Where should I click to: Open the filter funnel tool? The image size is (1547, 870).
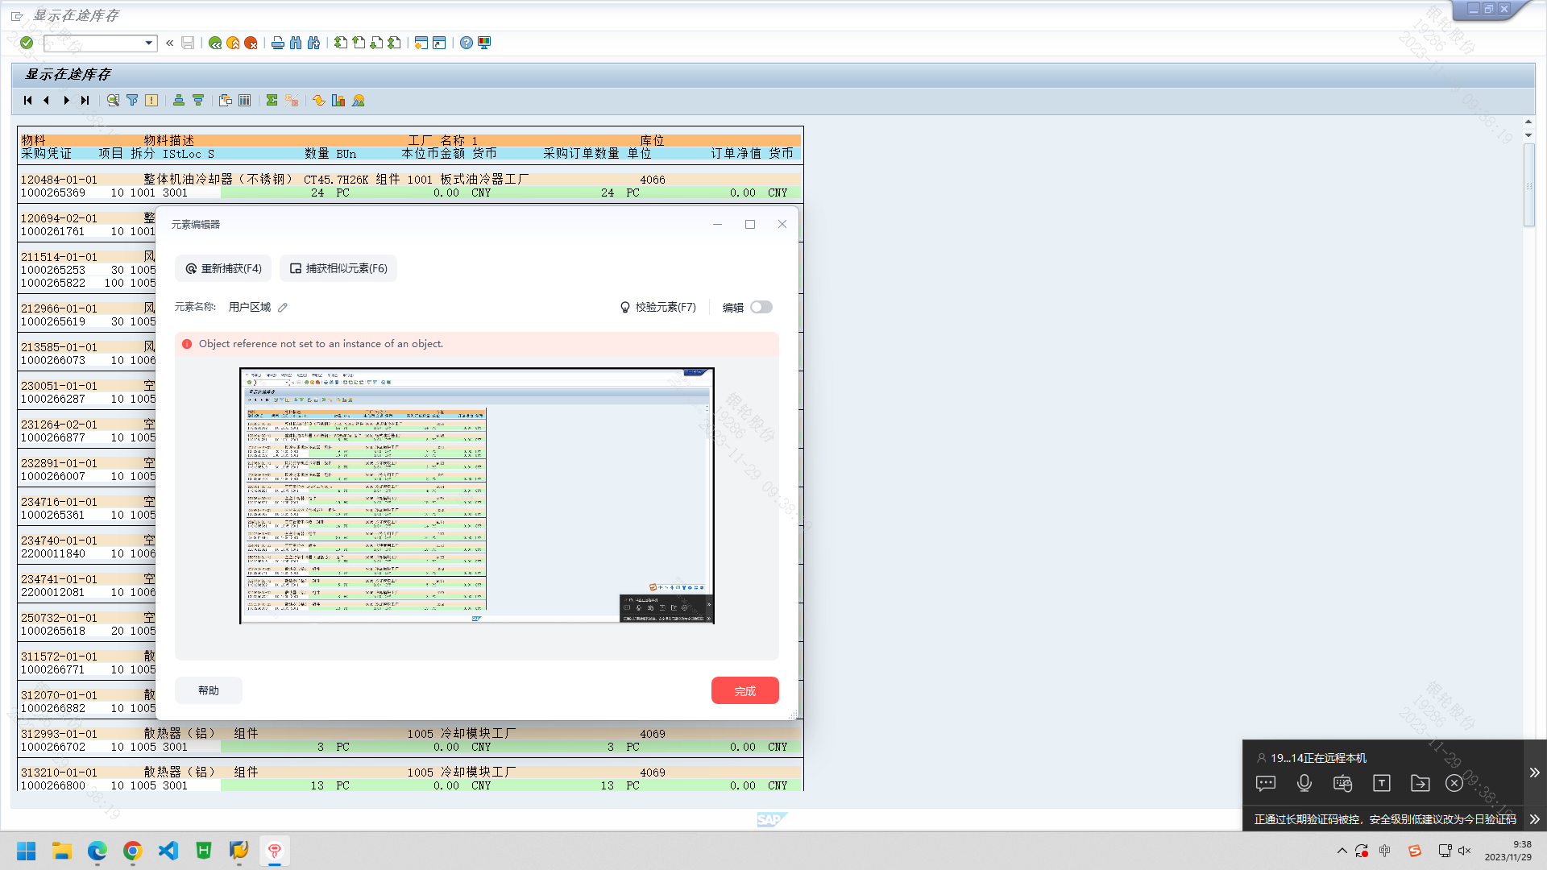pyautogui.click(x=132, y=101)
